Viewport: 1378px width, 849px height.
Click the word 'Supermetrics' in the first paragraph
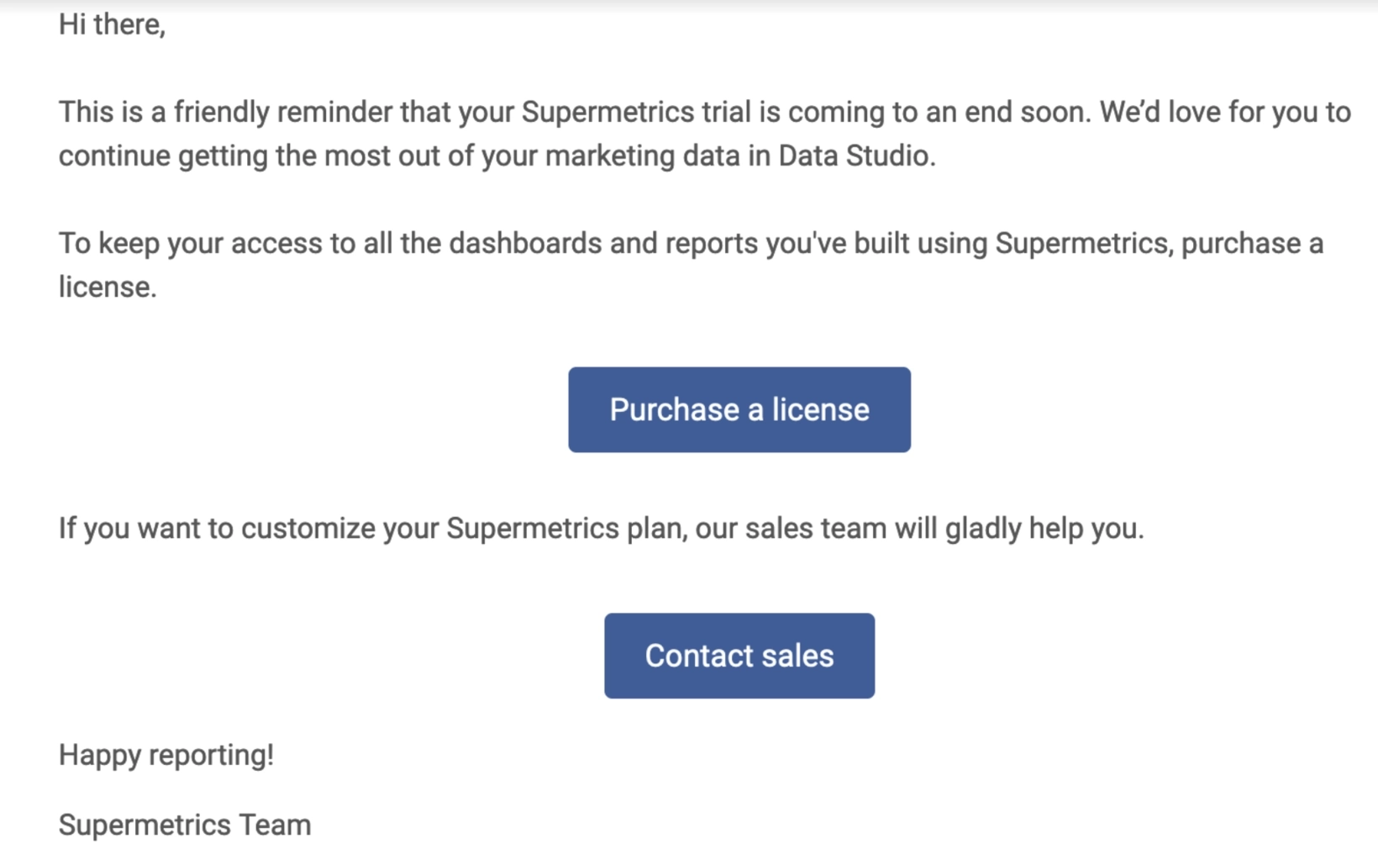pyautogui.click(x=609, y=110)
